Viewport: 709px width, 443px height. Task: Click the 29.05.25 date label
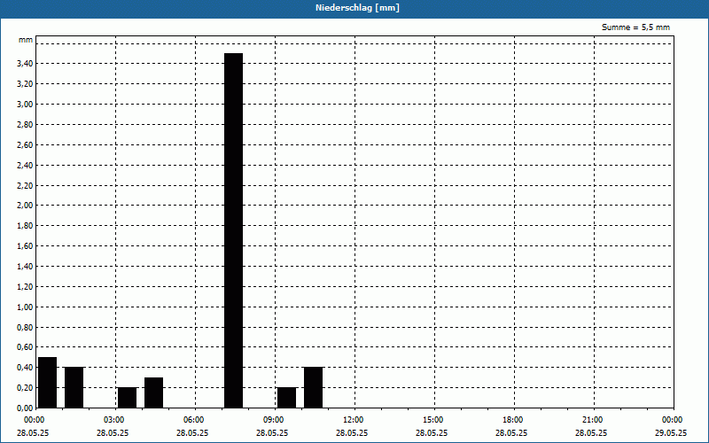pyautogui.click(x=671, y=433)
